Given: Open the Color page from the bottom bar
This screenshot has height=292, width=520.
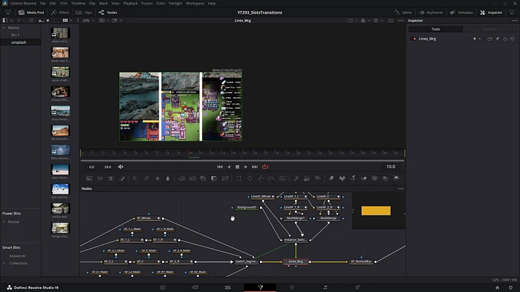Looking at the screenshot, I should click(x=292, y=288).
